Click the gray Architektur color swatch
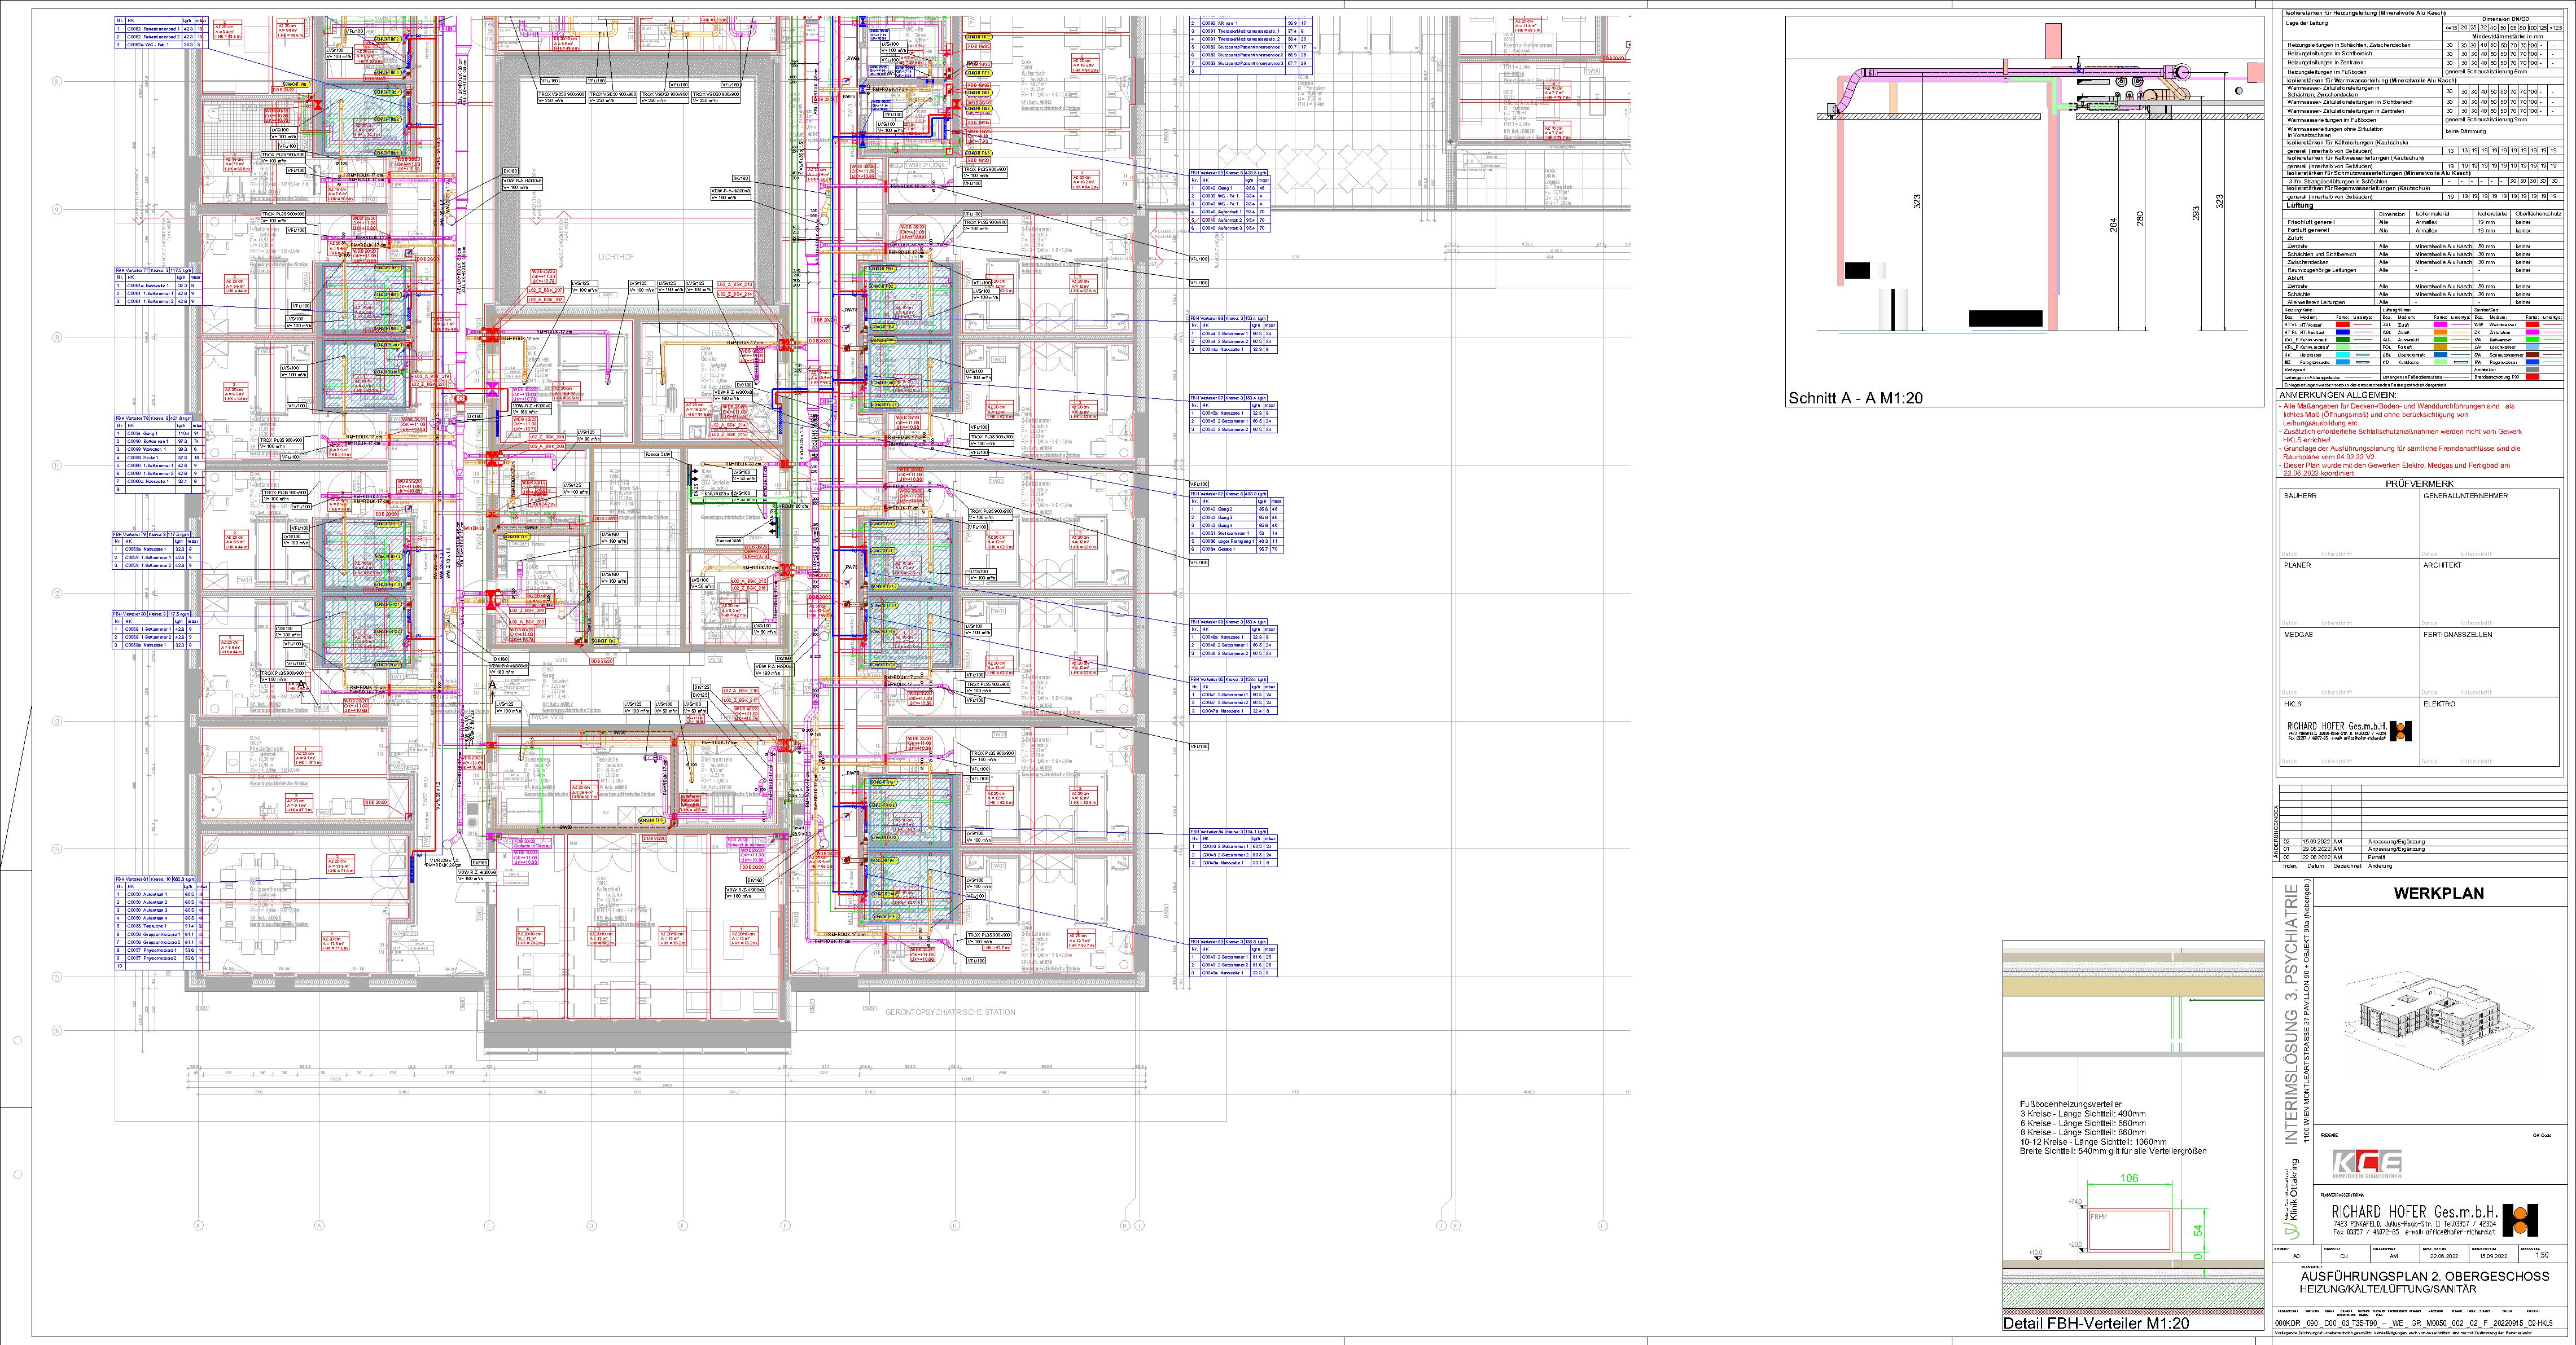 point(2532,370)
